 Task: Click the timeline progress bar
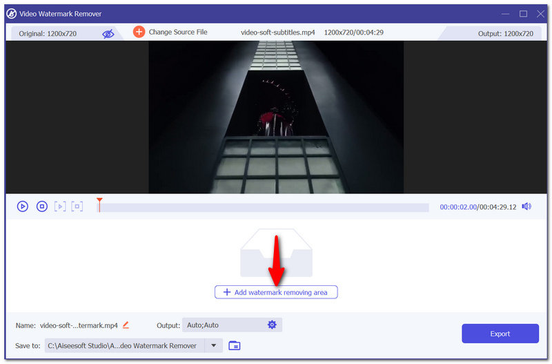pyautogui.click(x=263, y=207)
